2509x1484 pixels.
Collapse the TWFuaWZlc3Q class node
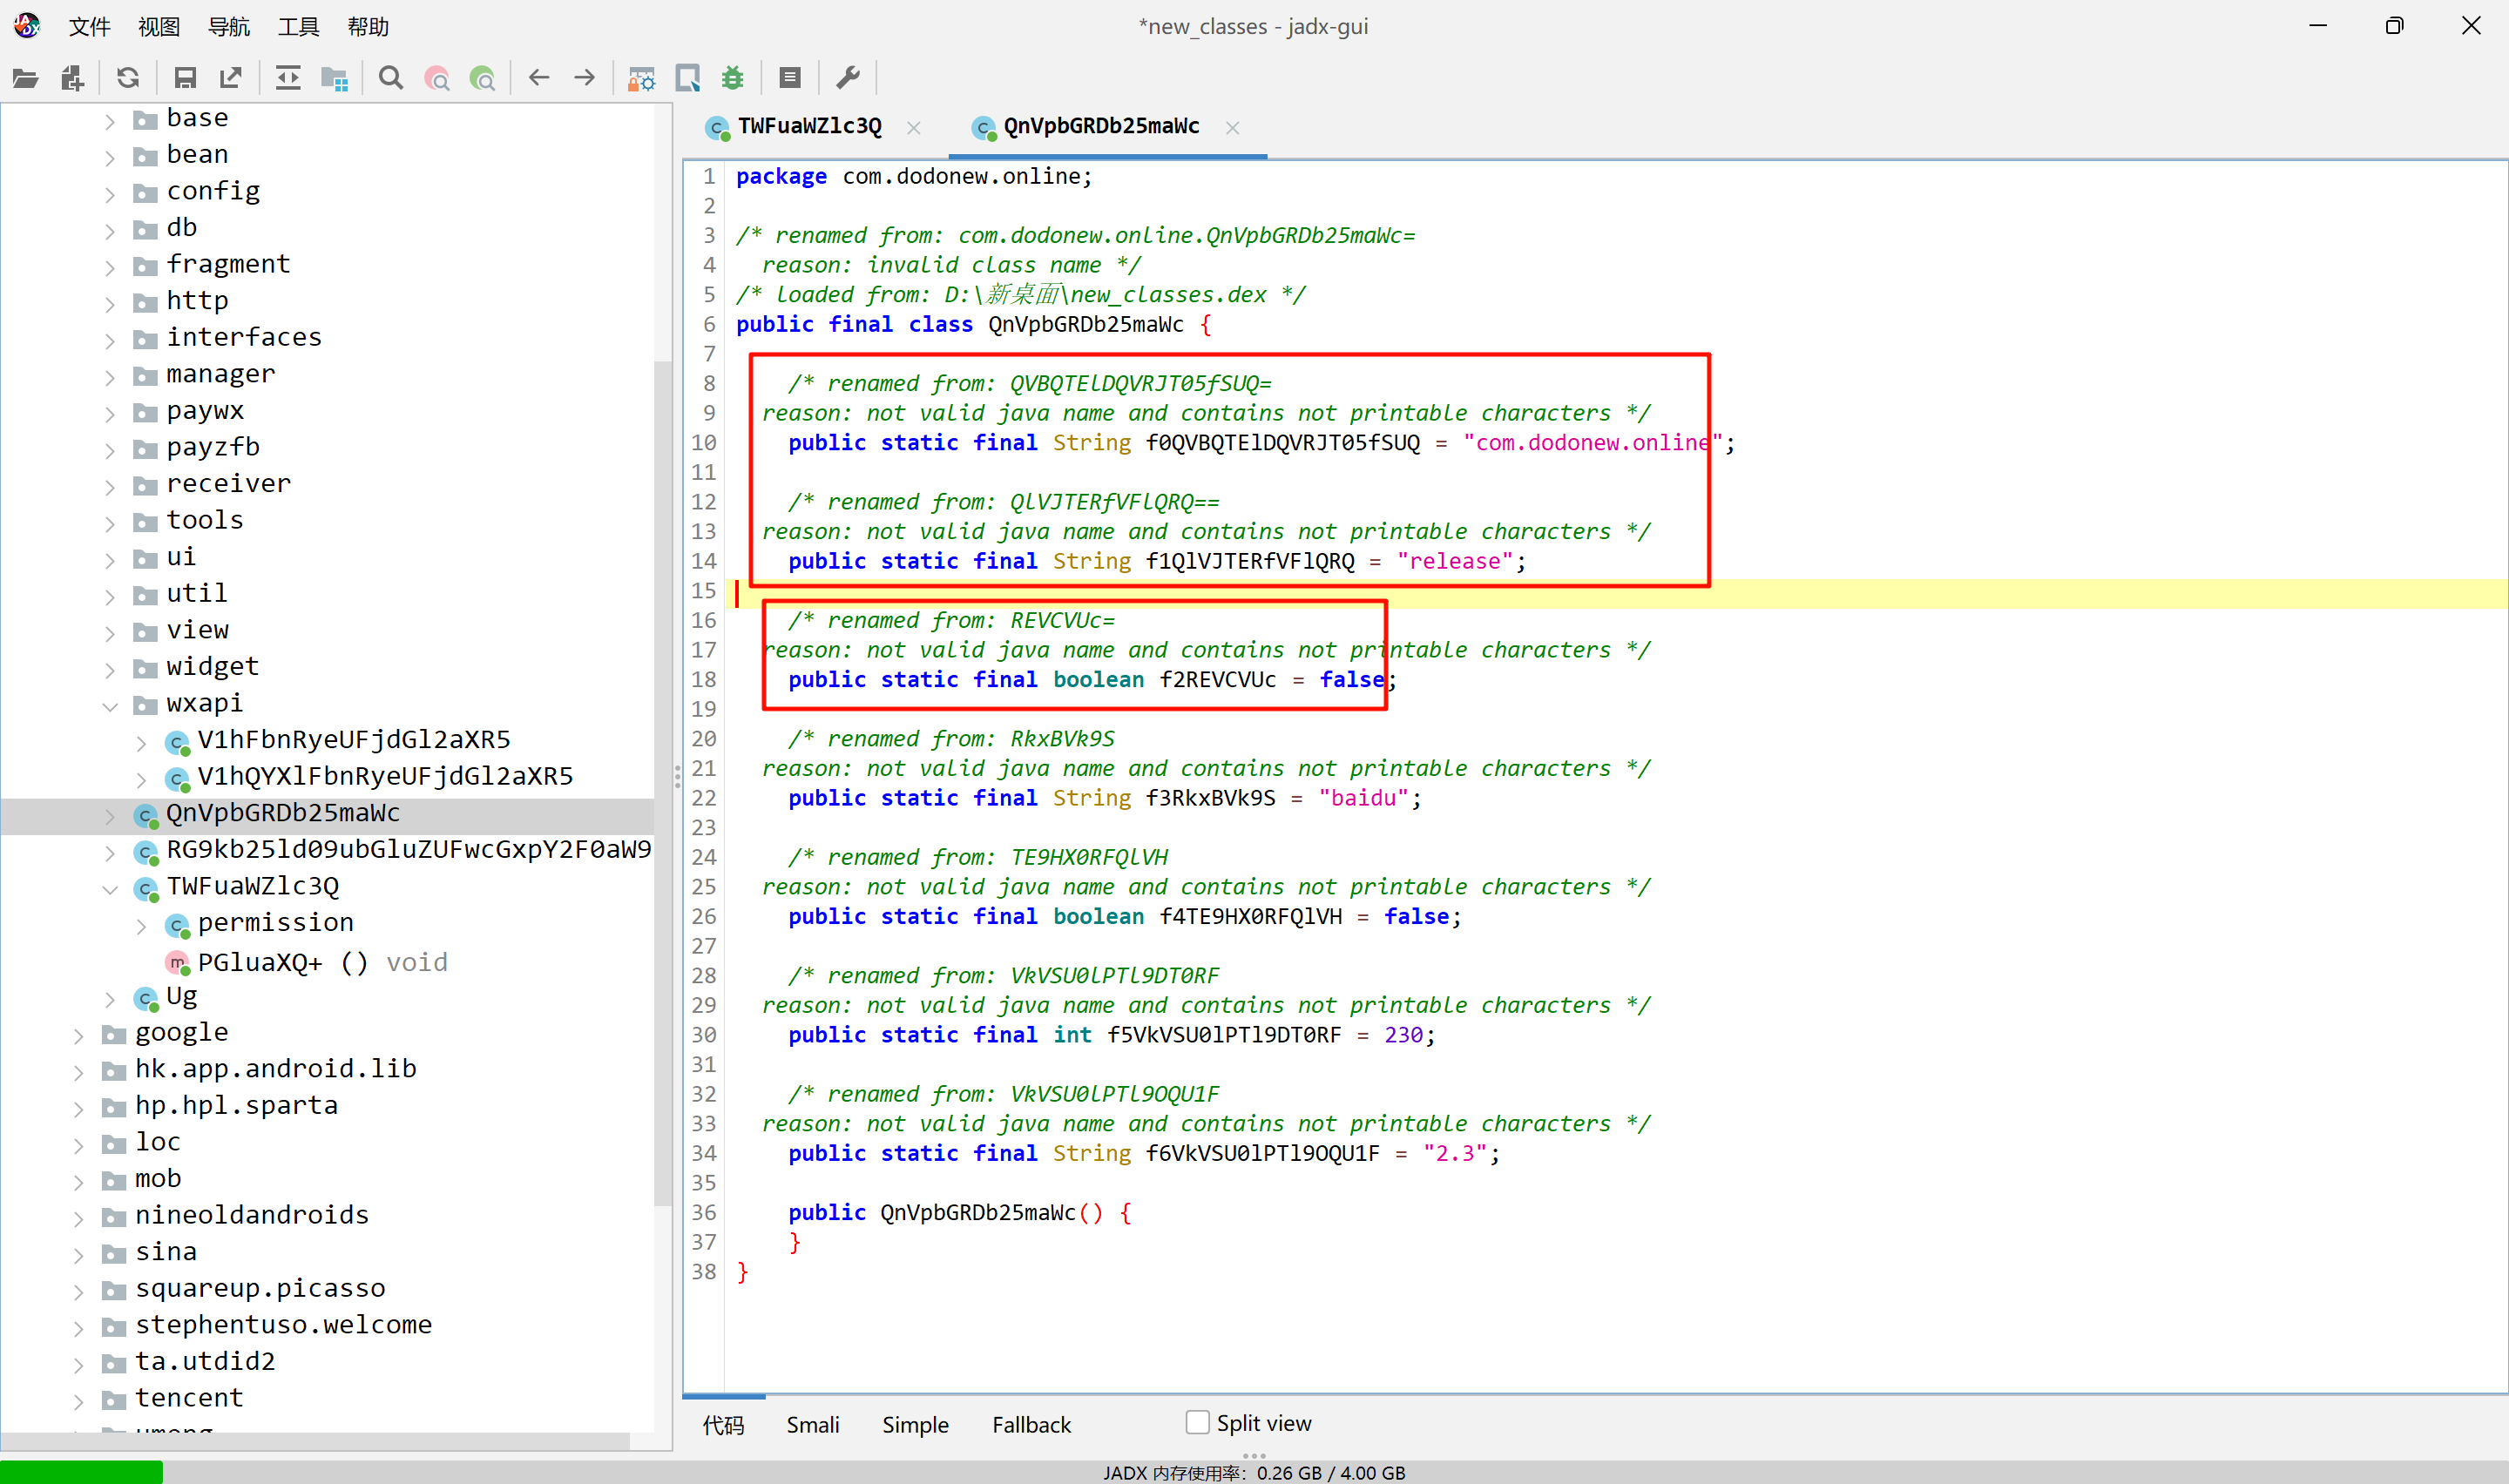[110, 889]
